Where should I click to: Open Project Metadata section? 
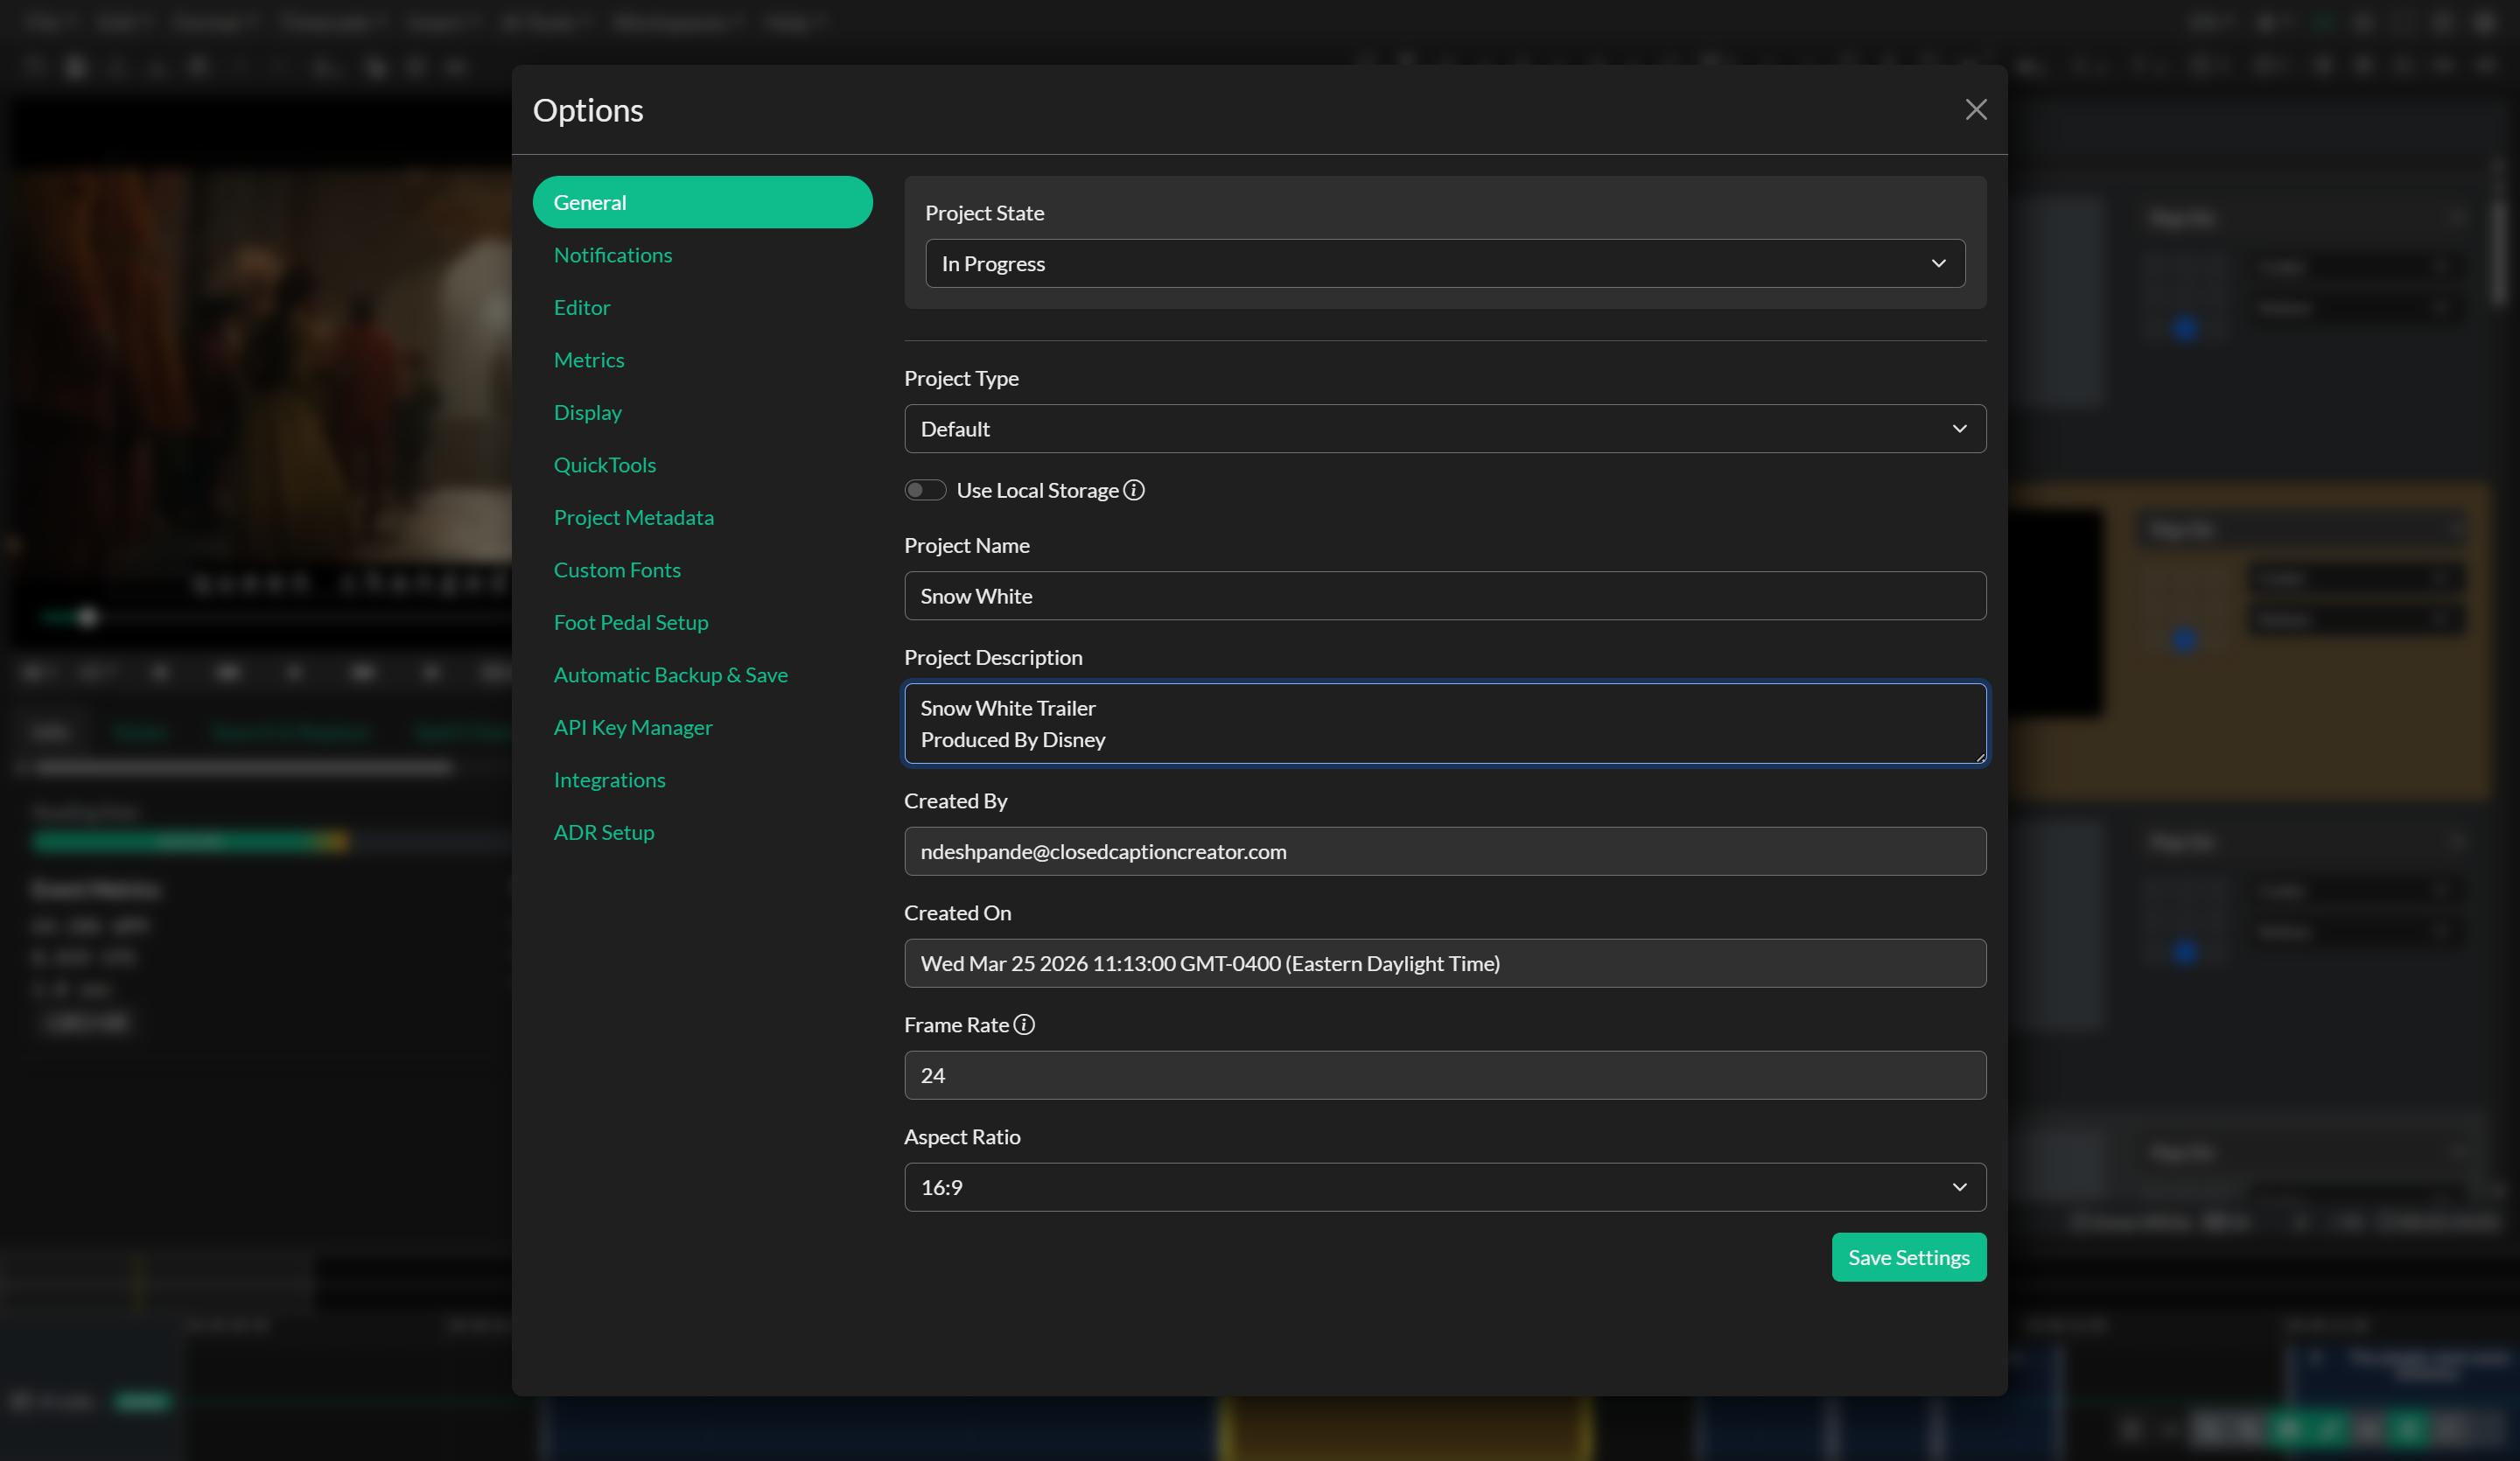pyautogui.click(x=634, y=517)
